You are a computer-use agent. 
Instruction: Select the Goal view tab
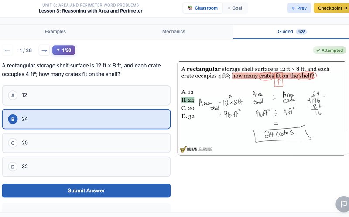(x=235, y=8)
